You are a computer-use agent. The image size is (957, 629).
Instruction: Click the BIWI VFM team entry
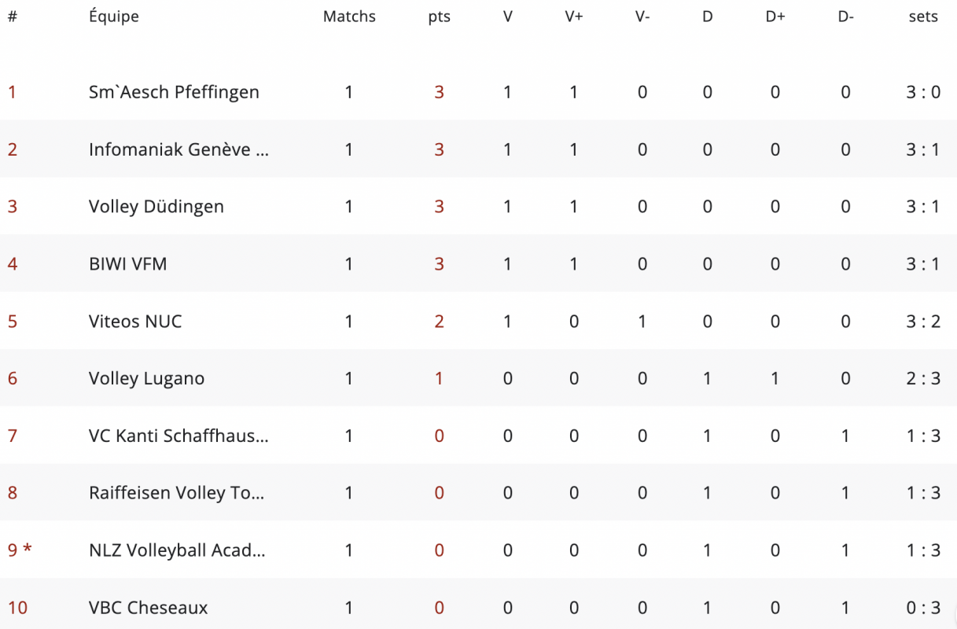coord(127,264)
